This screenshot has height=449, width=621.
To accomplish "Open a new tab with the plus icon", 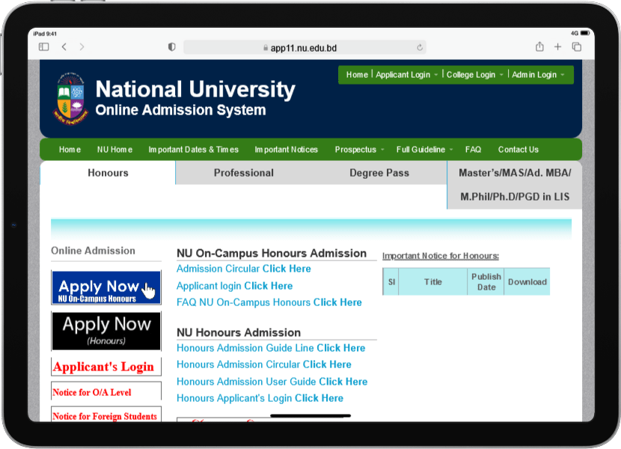I will click(557, 46).
